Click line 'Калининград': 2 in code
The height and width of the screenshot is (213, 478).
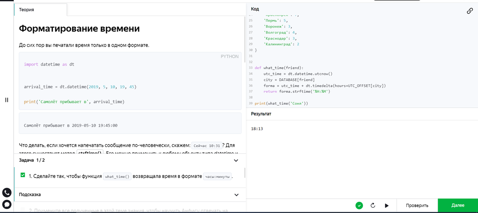281,44
